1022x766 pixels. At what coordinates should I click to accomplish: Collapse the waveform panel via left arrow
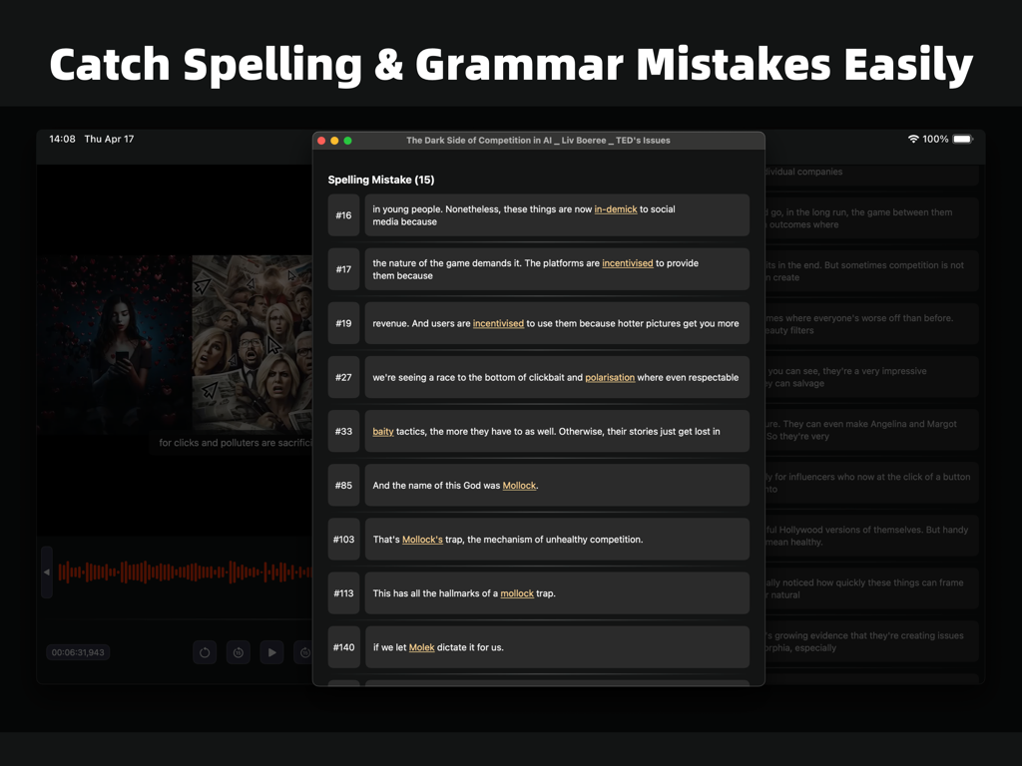coord(46,572)
